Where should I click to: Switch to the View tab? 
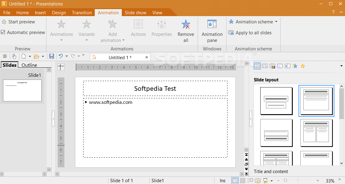tap(157, 13)
